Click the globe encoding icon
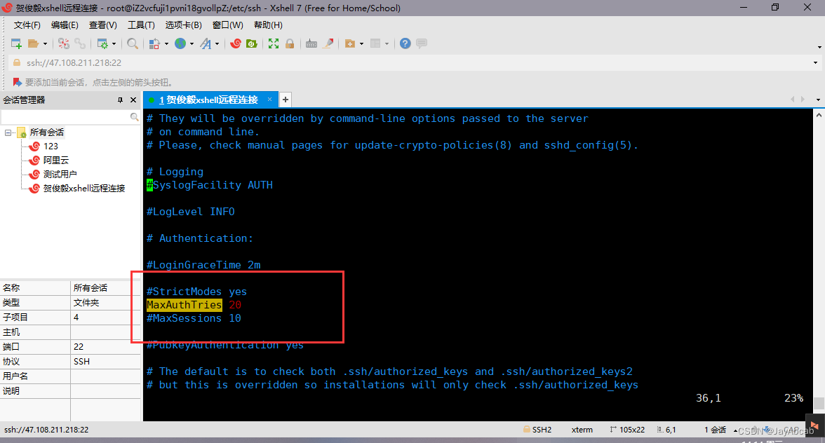 coord(180,43)
